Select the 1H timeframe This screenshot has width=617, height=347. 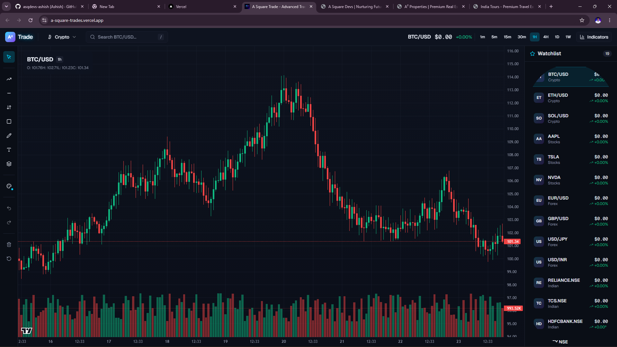[534, 37]
